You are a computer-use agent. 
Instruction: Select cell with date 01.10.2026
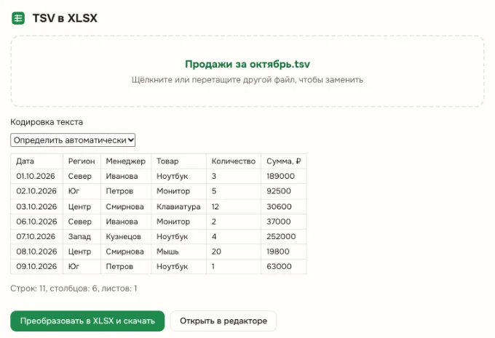(36, 176)
